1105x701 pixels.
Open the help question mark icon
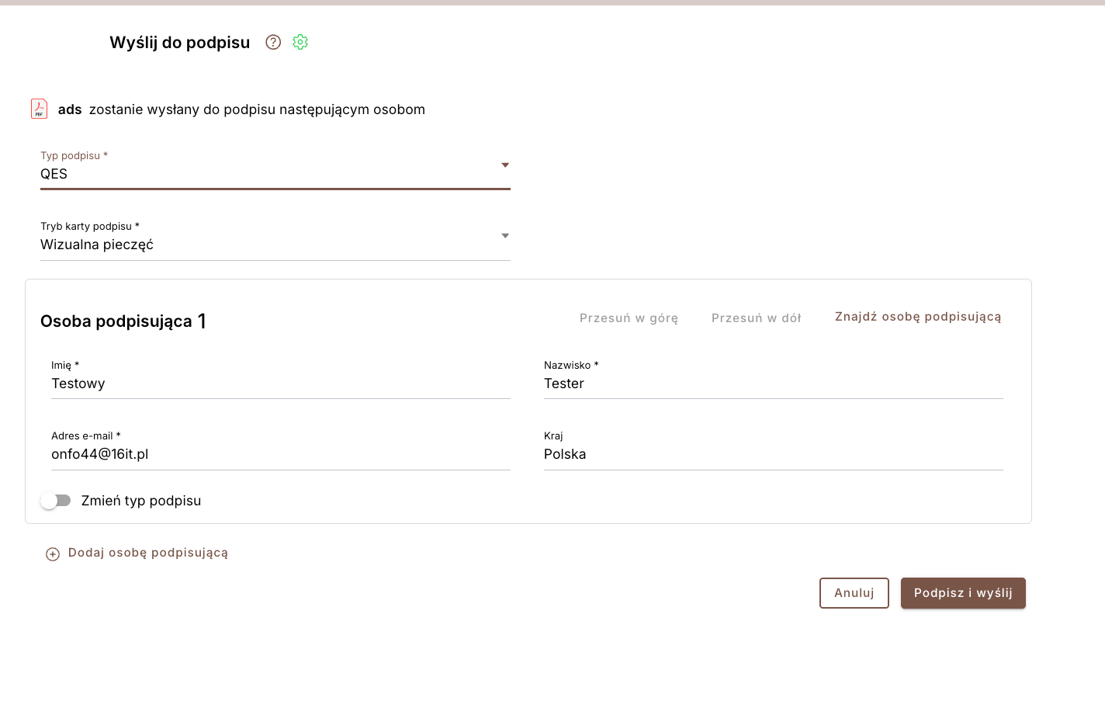tap(273, 42)
